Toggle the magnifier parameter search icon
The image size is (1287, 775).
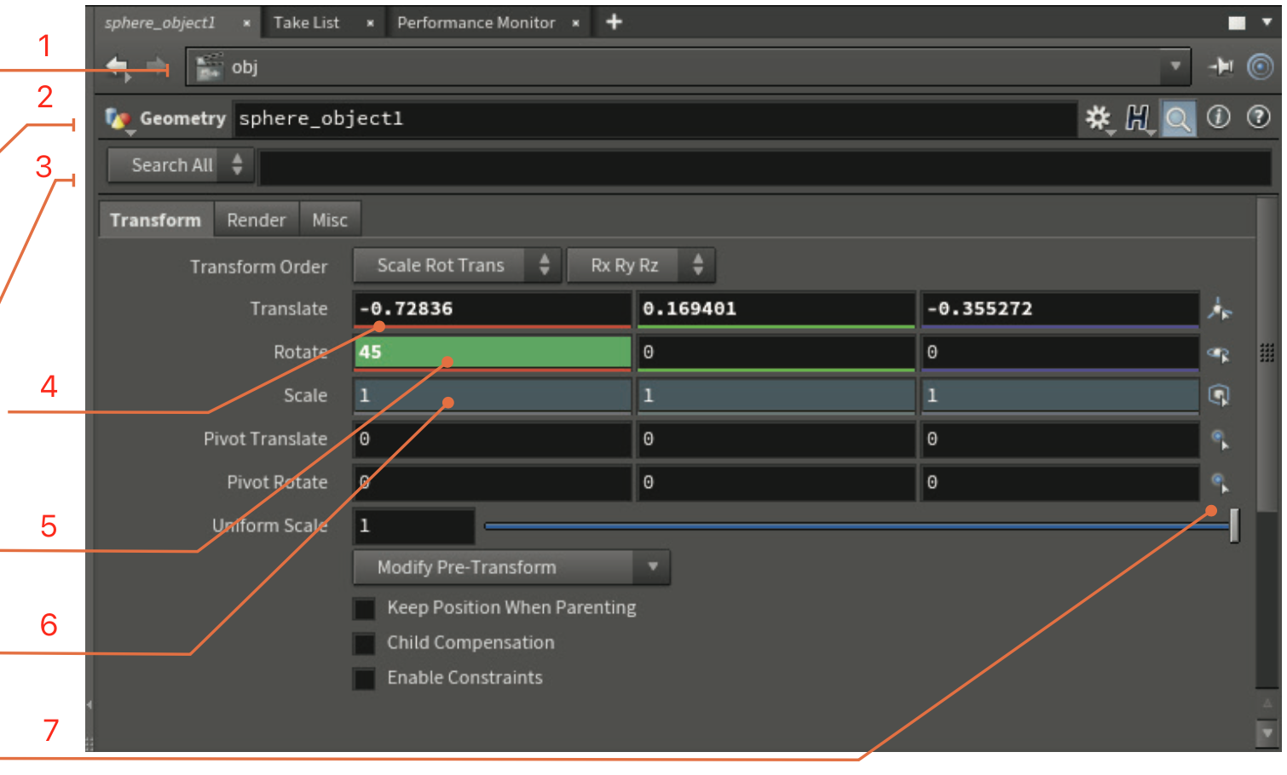pyautogui.click(x=1178, y=118)
